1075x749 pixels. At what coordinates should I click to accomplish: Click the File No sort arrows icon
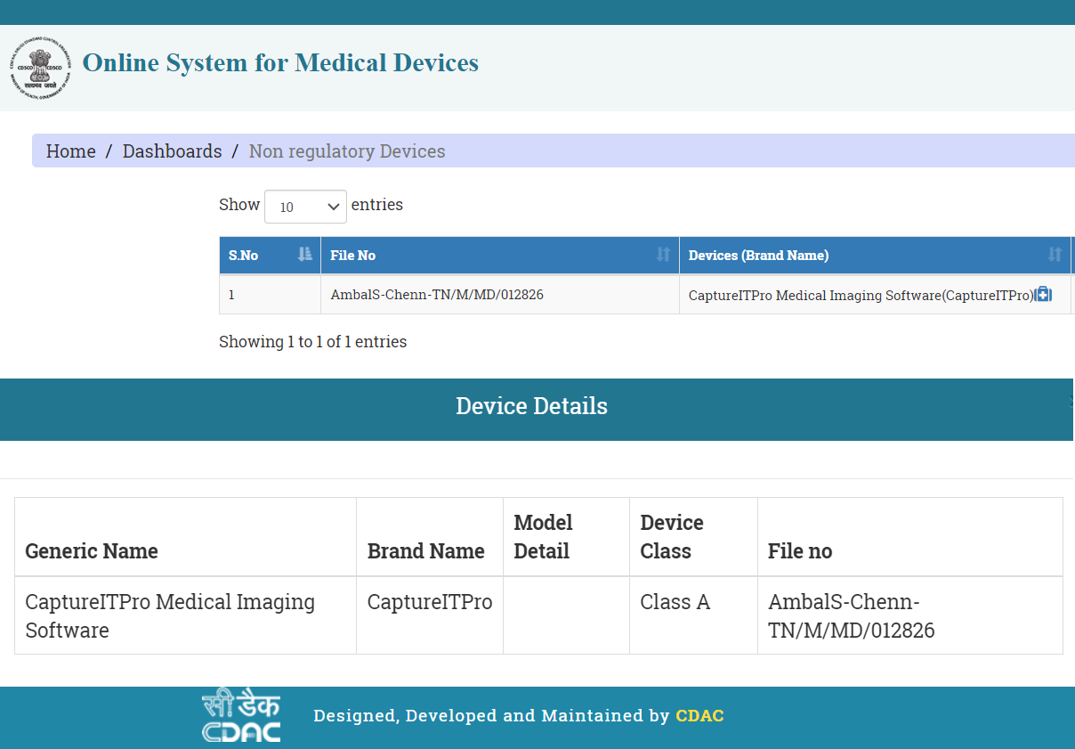click(x=663, y=255)
